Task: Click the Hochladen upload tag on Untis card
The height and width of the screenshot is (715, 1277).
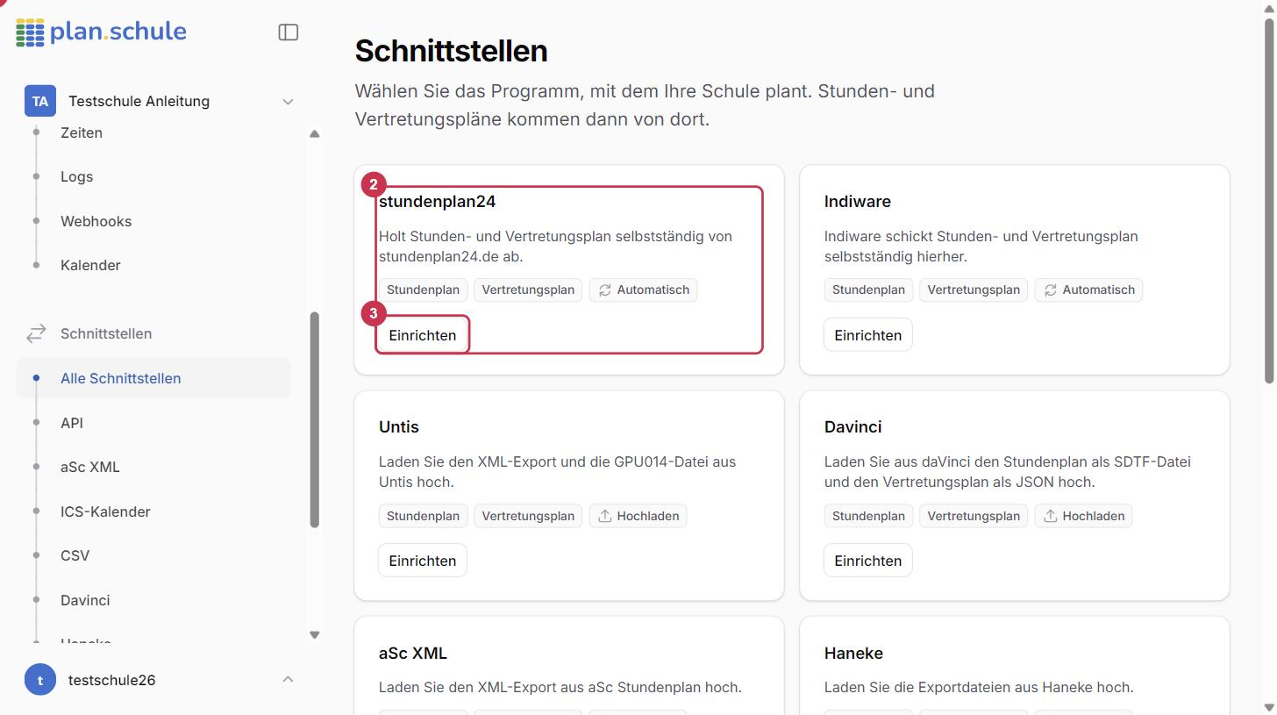Action: (638, 516)
